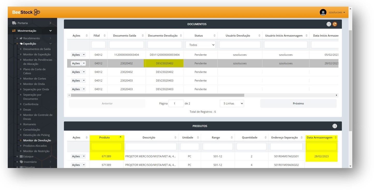Image resolution: width=374 pixels, height=190 pixels.
Task: Select Monitor de Expedição in sidebar
Action: [x=37, y=54]
